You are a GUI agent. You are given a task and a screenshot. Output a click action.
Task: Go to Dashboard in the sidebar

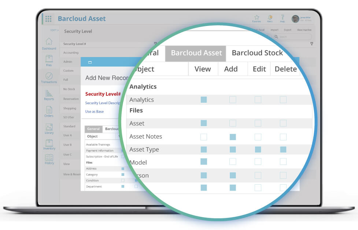click(x=49, y=44)
